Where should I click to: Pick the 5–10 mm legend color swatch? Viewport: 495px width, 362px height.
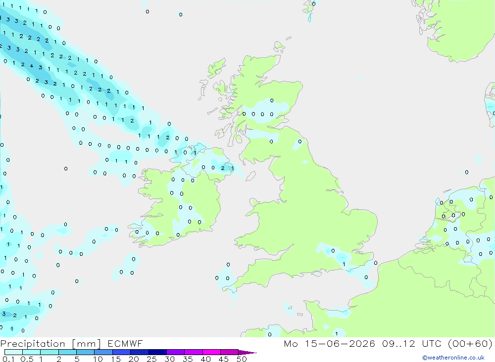pos(85,352)
